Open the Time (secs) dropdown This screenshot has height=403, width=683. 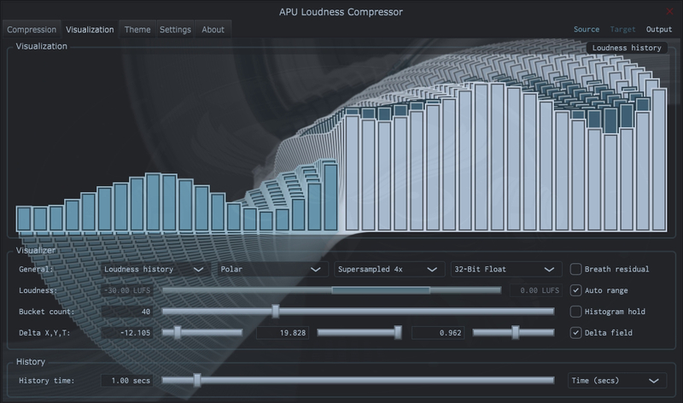pos(616,380)
